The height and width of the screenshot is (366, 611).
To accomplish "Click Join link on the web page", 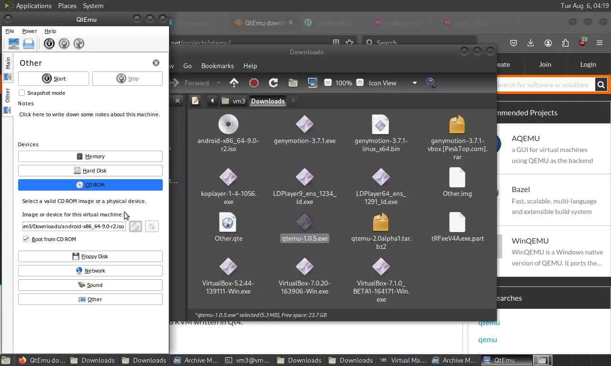I will coord(545,64).
